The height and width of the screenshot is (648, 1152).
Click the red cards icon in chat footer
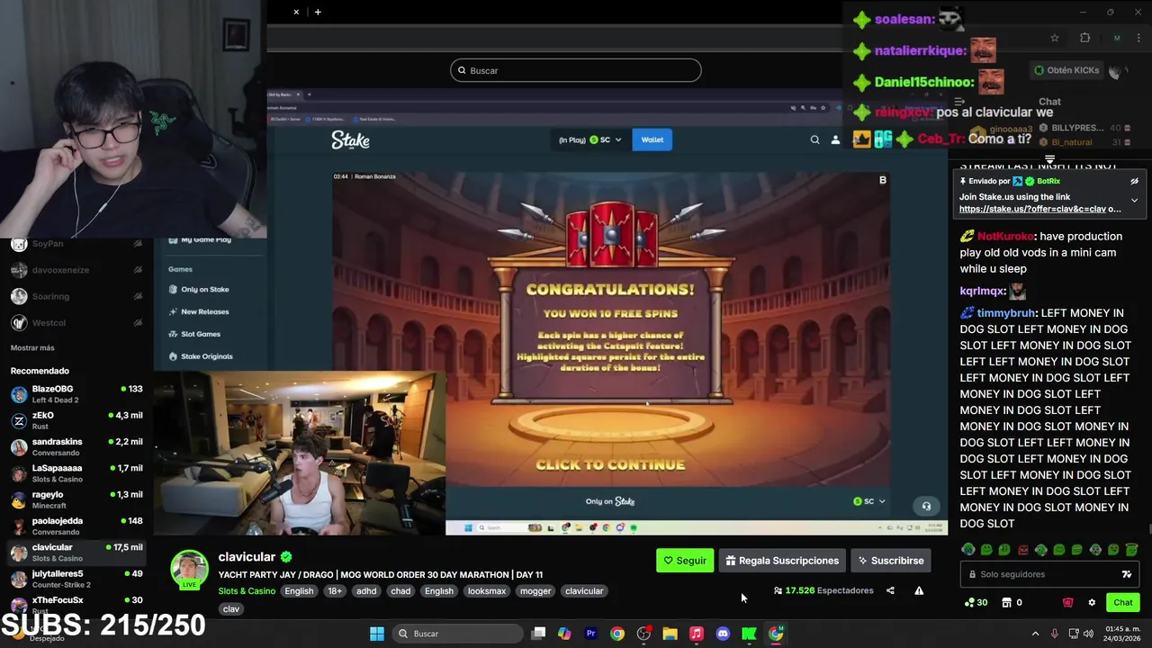tap(1067, 602)
